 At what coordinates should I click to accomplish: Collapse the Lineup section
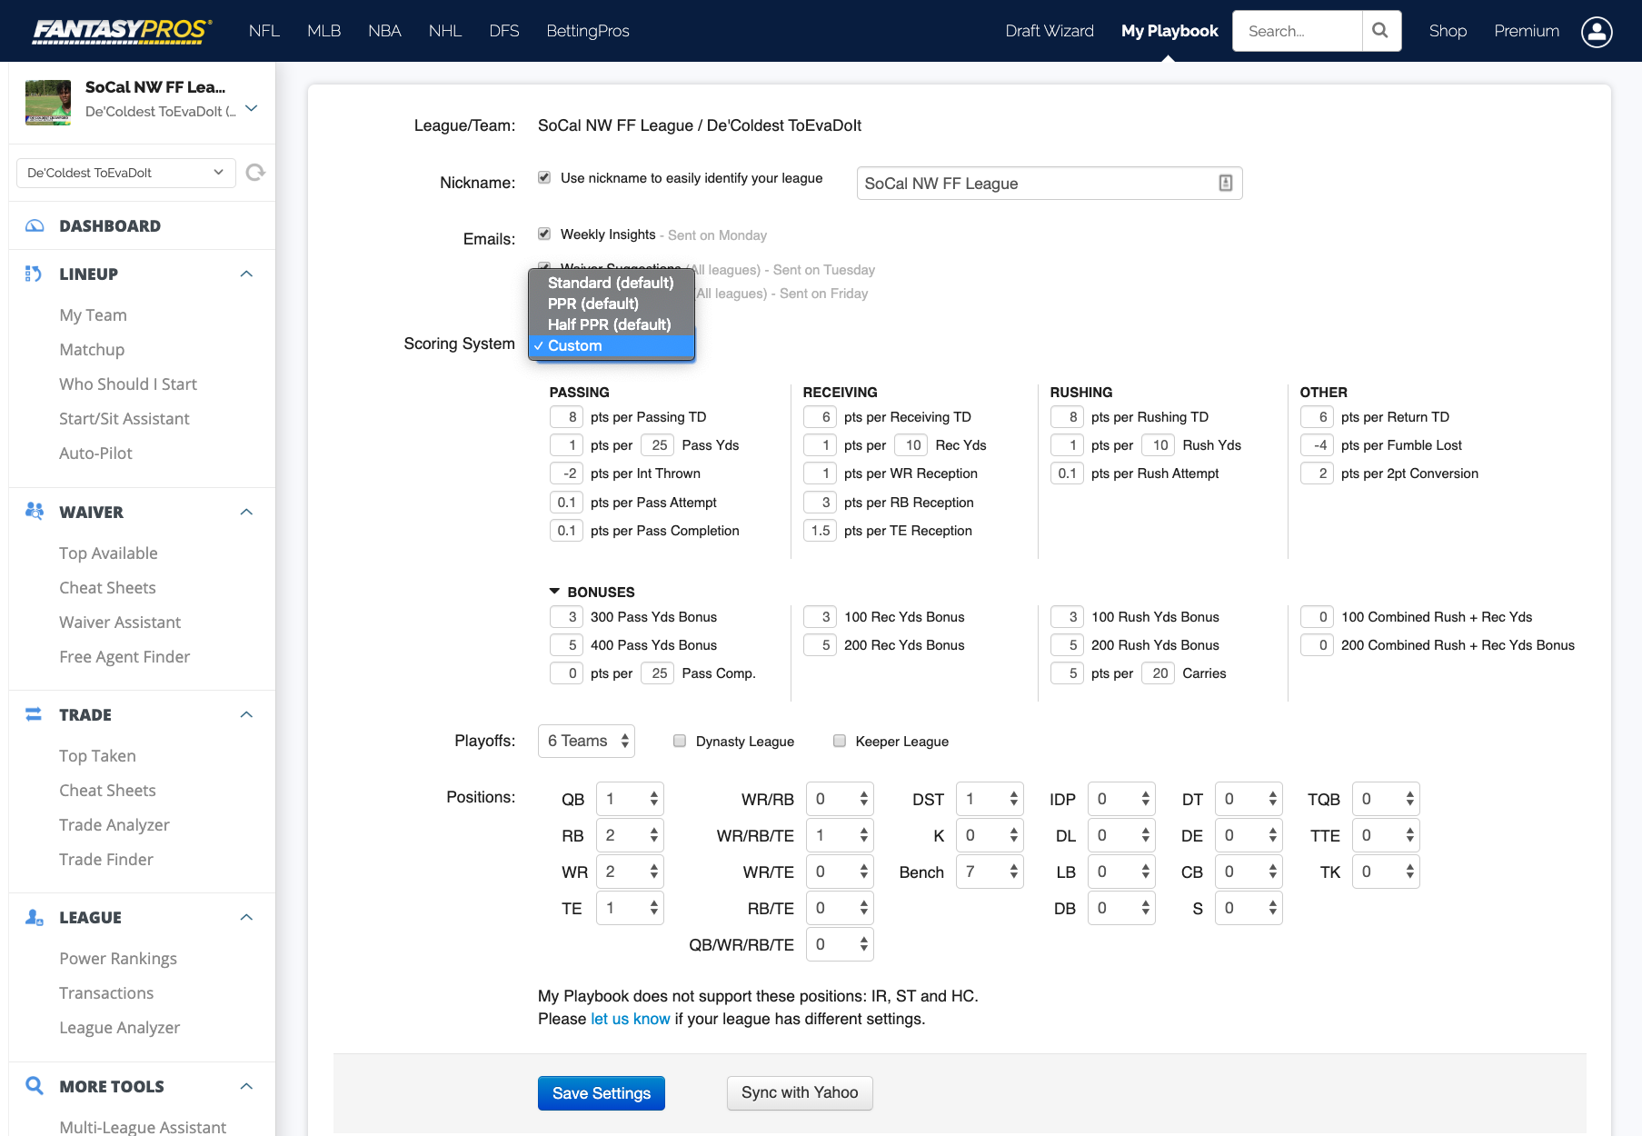tap(246, 274)
